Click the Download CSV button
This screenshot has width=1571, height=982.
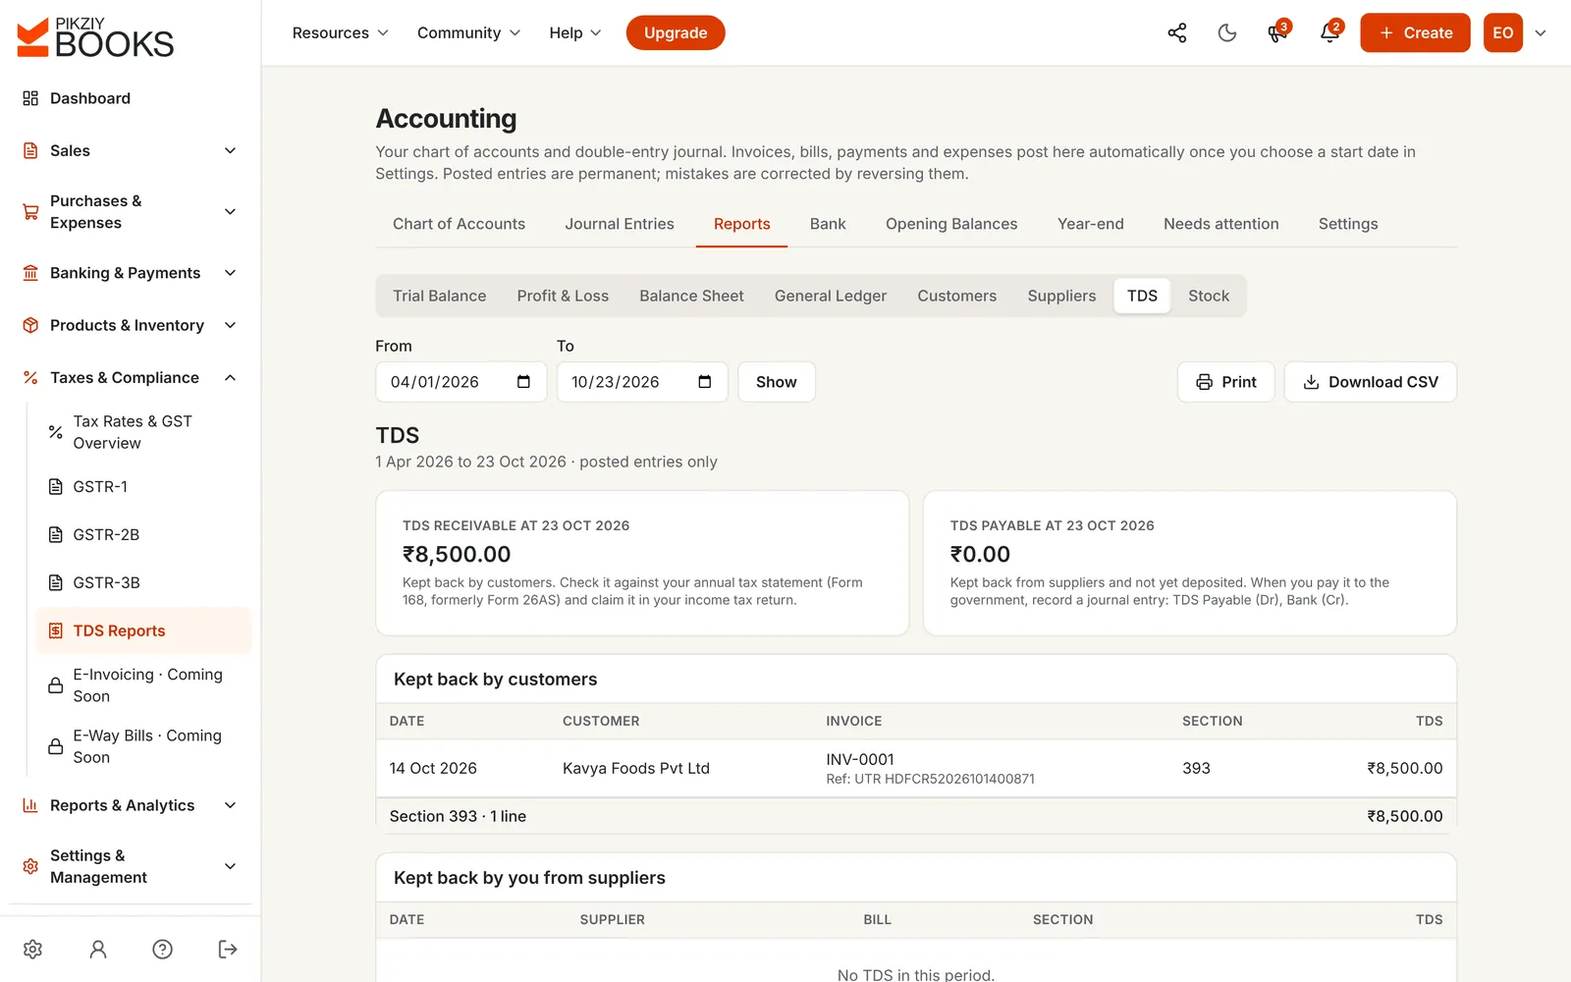[x=1370, y=382]
